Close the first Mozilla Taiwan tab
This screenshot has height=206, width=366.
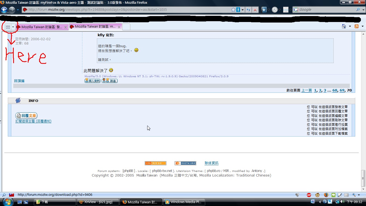point(65,27)
